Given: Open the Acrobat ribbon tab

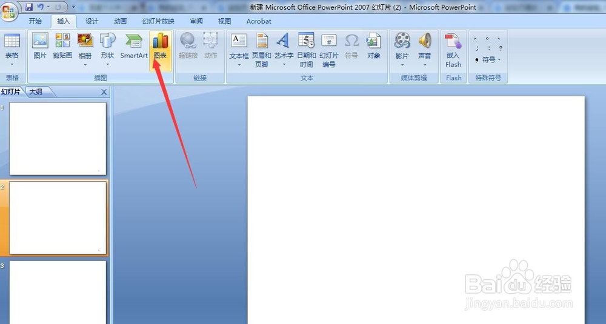Looking at the screenshot, I should pyautogui.click(x=259, y=21).
